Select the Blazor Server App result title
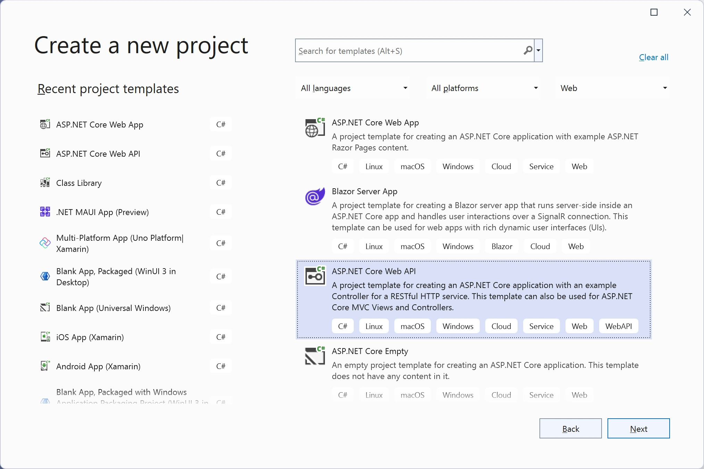This screenshot has width=704, height=469. tap(364, 191)
